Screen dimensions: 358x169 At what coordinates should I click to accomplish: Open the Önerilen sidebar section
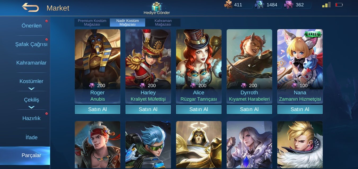(32, 26)
